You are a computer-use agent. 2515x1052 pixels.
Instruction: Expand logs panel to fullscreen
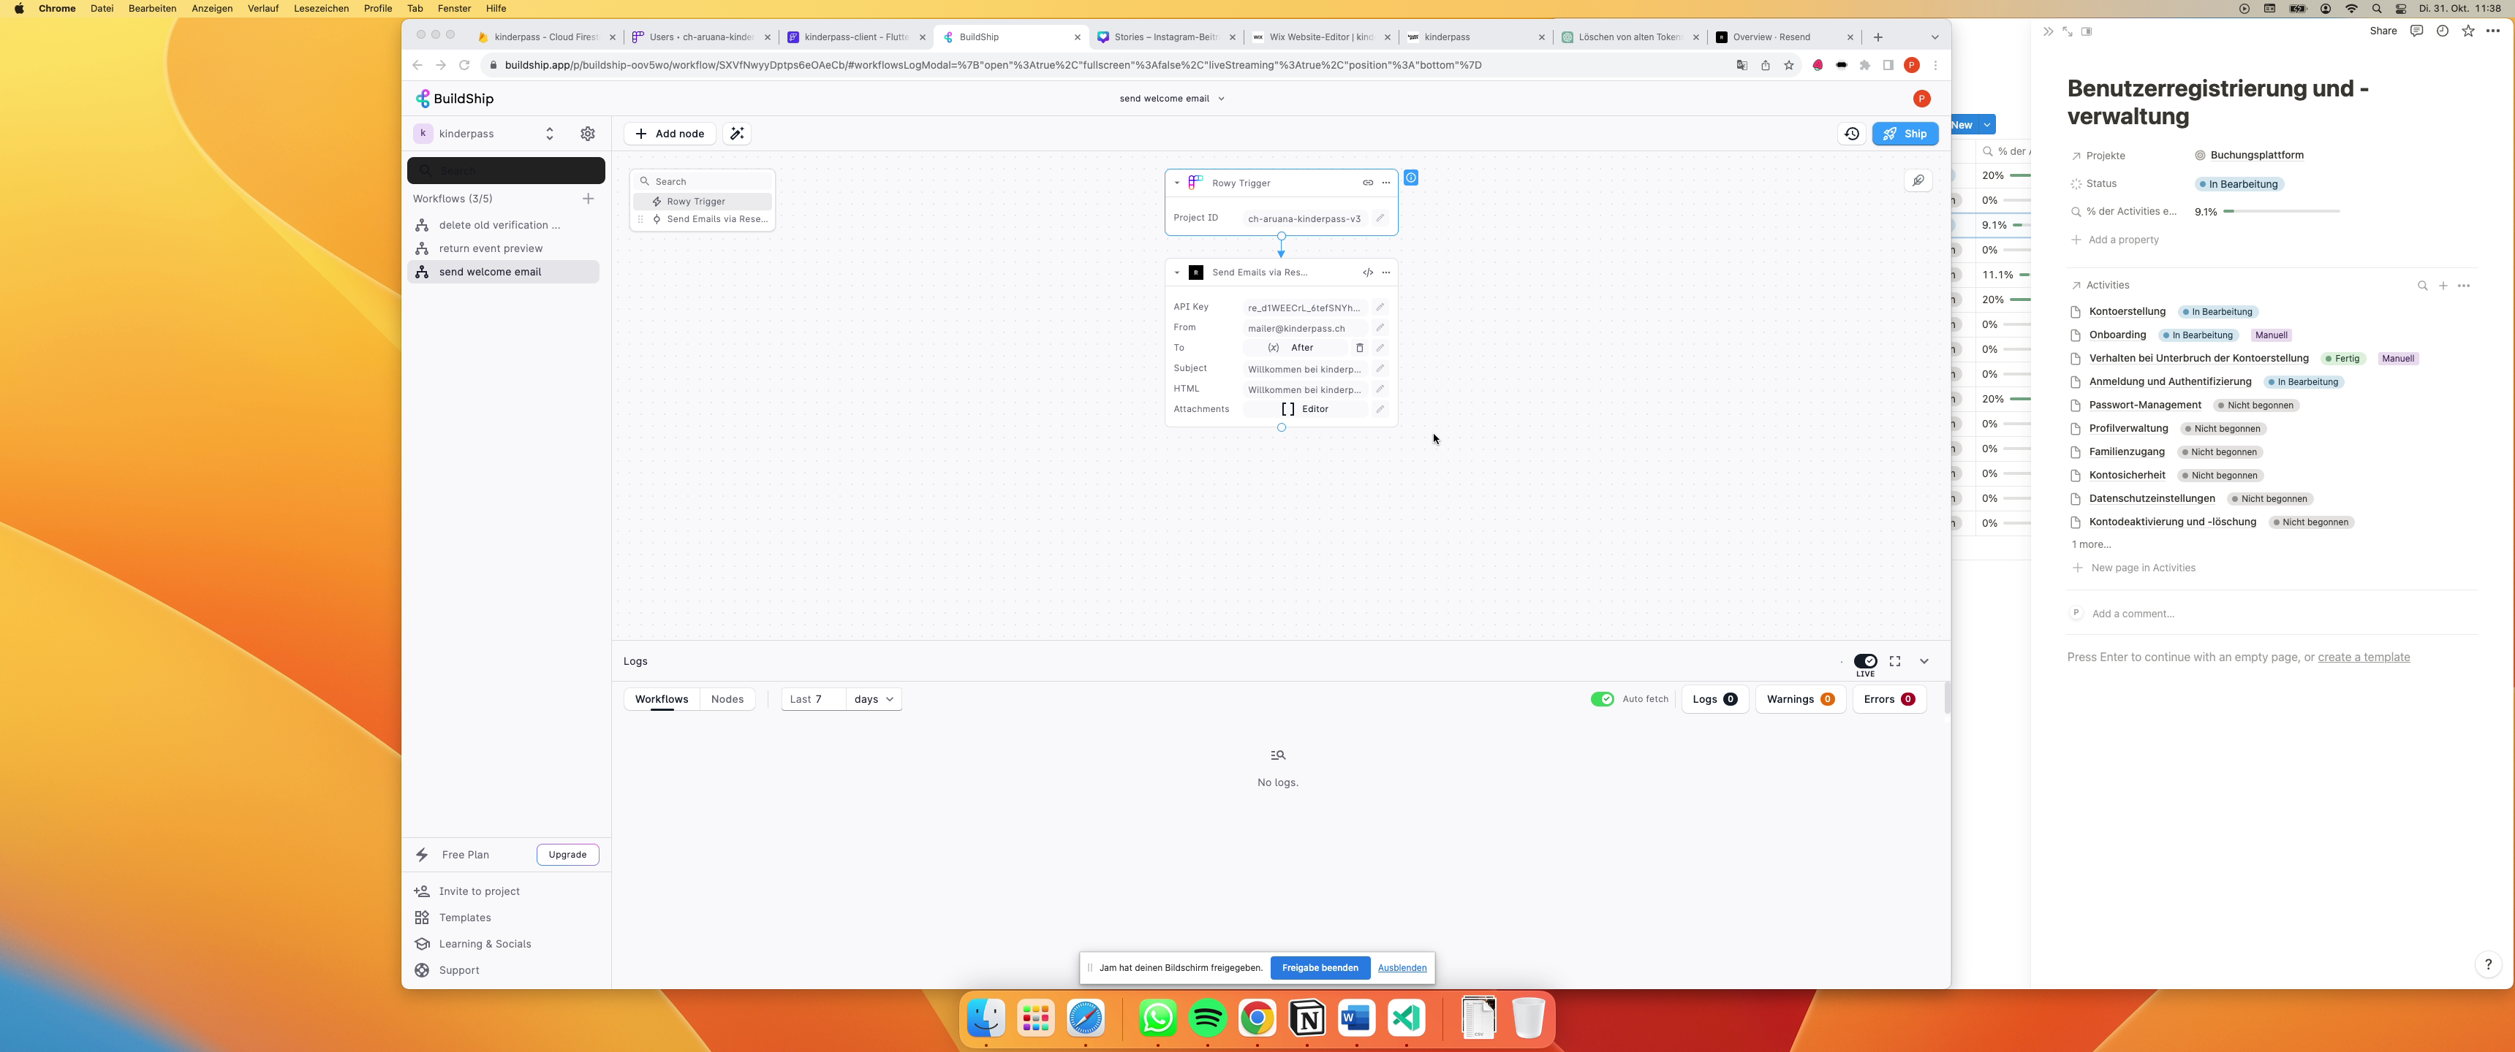(1895, 660)
